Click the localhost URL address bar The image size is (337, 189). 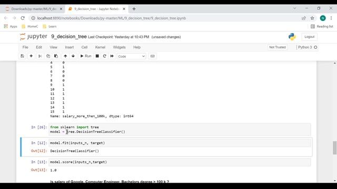click(112, 18)
